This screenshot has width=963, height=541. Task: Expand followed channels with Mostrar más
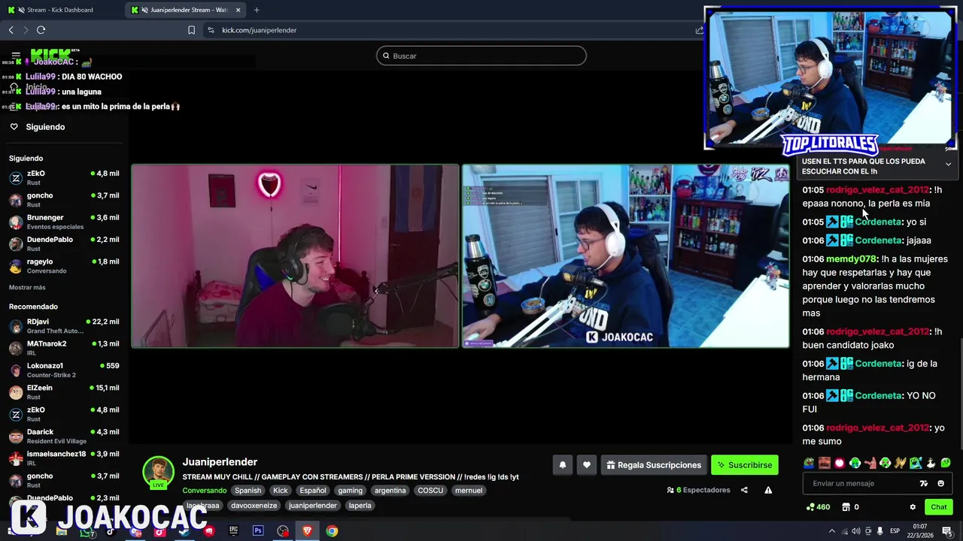coord(27,288)
